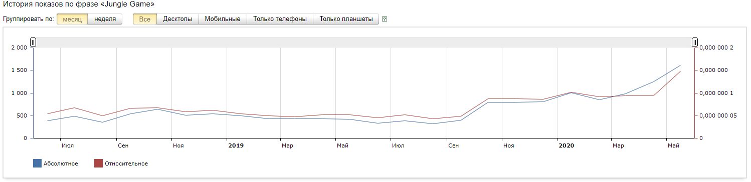Click the blue line peak at Май 2020
Screen dimensions: 751x182
point(680,65)
